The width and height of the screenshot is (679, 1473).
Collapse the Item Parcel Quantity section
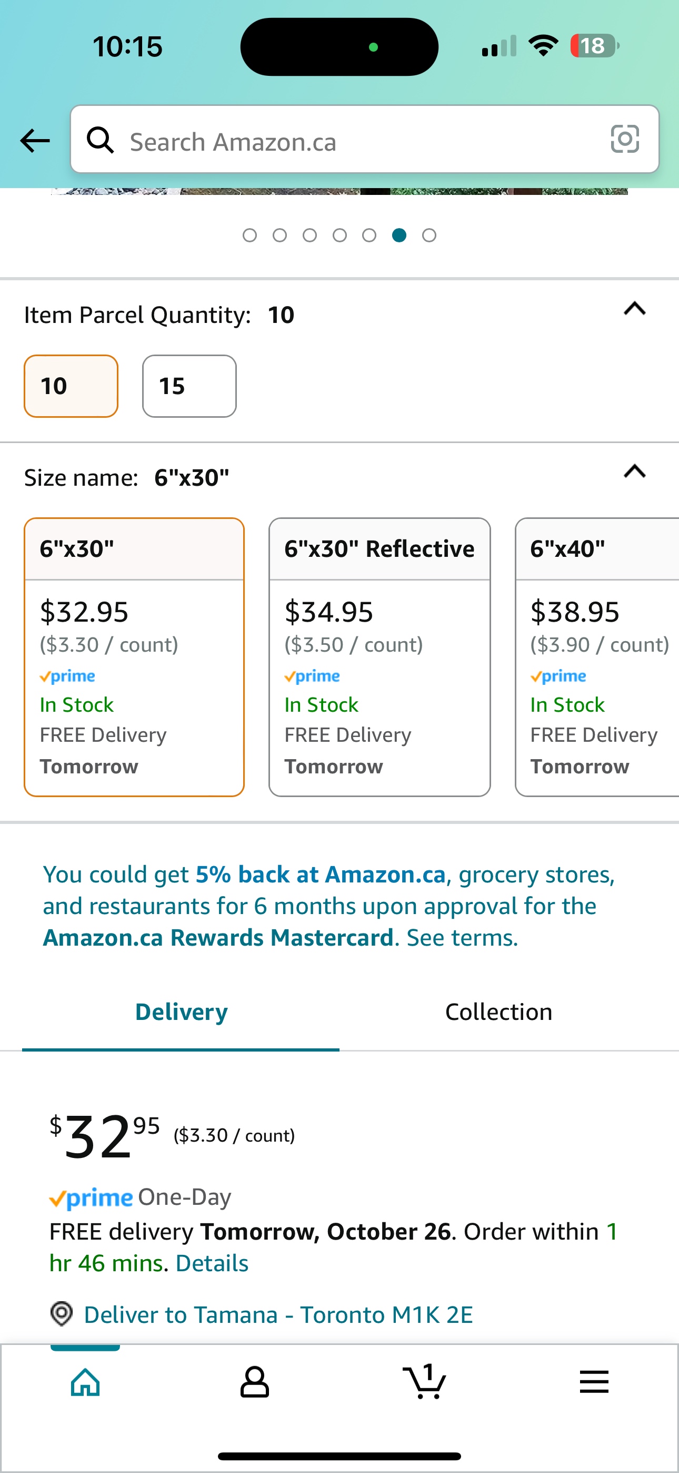point(634,309)
